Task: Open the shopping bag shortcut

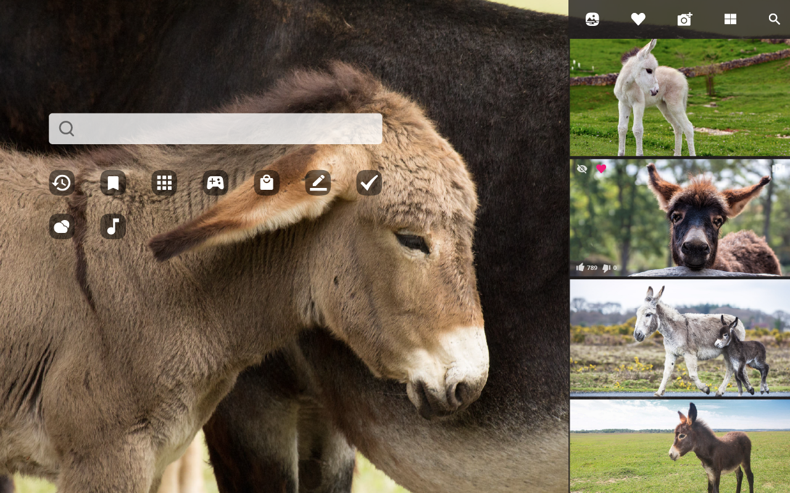Action: (267, 182)
